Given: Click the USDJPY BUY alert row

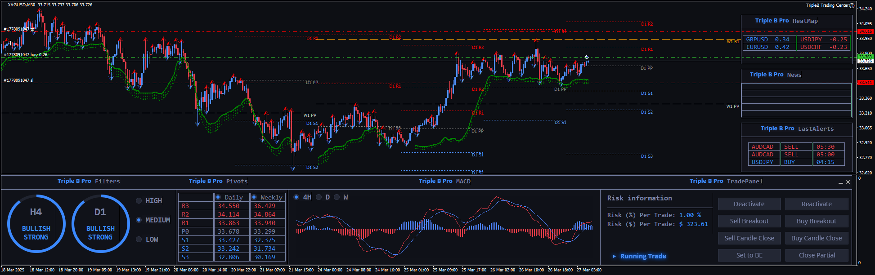Looking at the screenshot, I should [796, 162].
